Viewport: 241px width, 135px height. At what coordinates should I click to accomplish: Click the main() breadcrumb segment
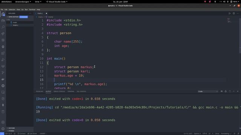pos(49,17)
